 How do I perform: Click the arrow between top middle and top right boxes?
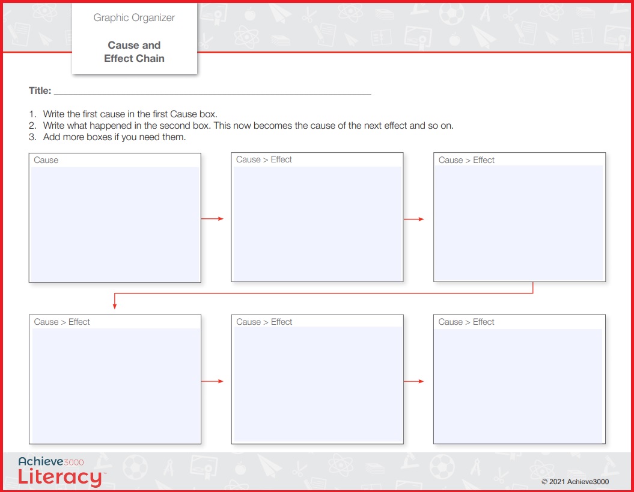(413, 219)
